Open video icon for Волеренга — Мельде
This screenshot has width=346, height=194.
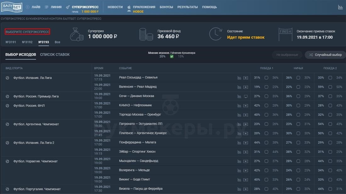246,170
